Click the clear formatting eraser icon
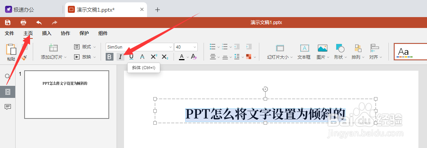This screenshot has height=148, width=427. click(194, 57)
